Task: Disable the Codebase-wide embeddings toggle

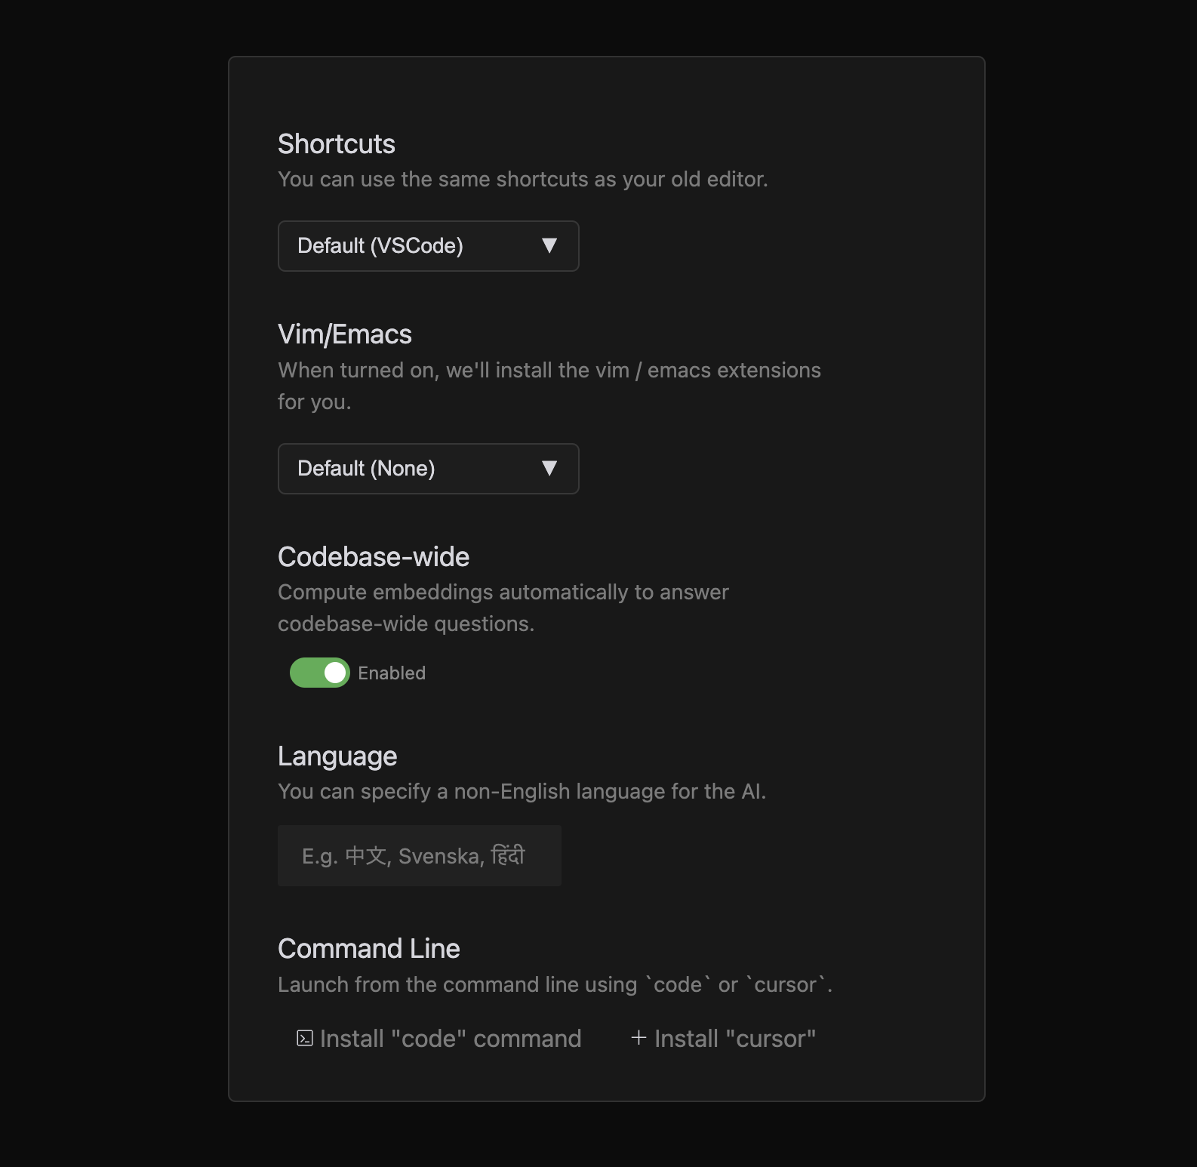Action: (320, 673)
